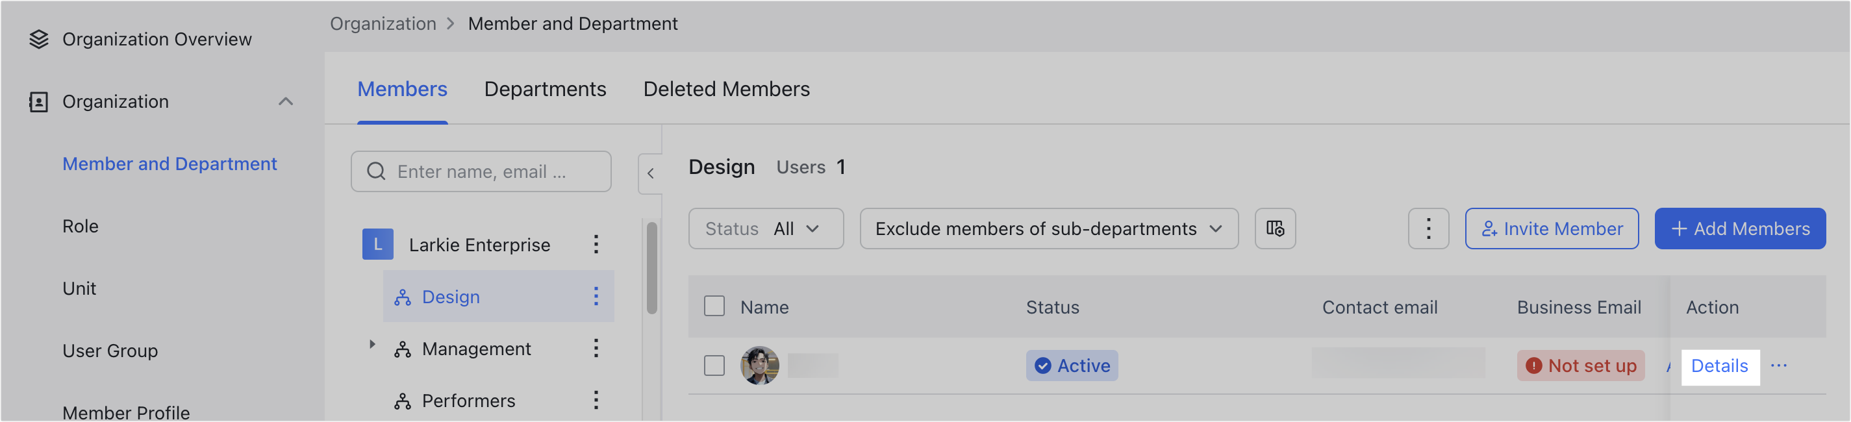
Task: Click the member row ellipsis action icon
Action: click(1778, 366)
